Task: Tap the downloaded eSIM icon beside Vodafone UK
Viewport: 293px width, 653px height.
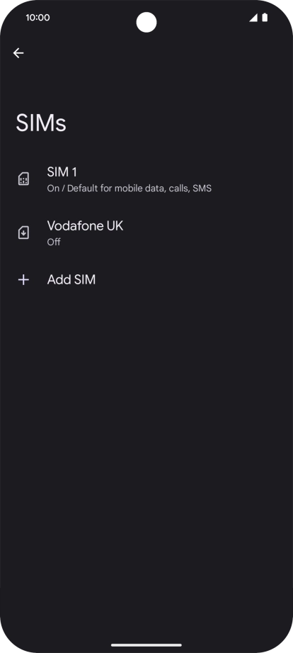Action: point(23,233)
